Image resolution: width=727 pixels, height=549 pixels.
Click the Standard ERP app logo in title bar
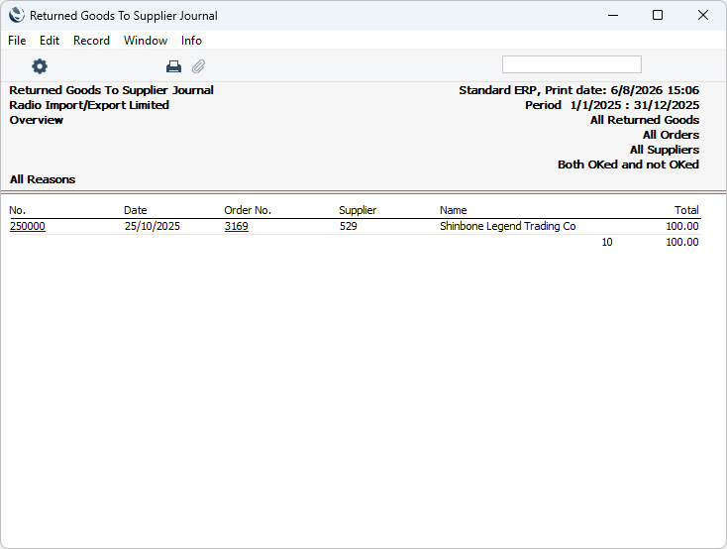click(16, 15)
